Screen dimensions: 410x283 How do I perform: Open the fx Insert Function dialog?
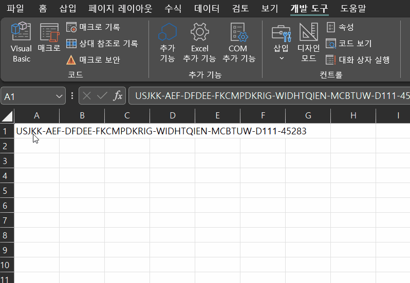tap(118, 96)
